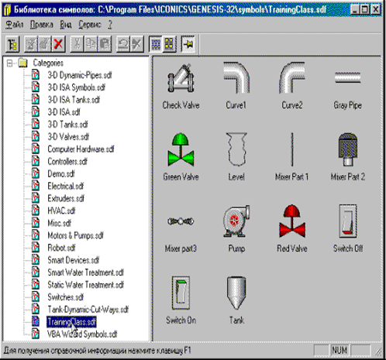
Task: Click the red X delete icon
Action: pos(58,44)
